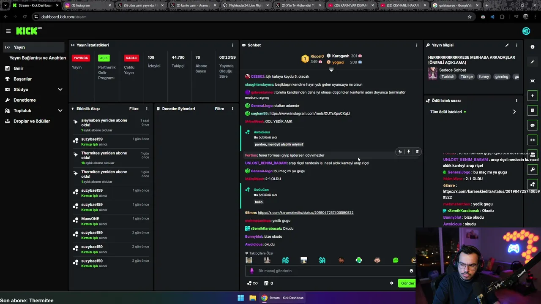Insert the SA emote
Viewport: 541px width, 304px height.
pos(322,260)
